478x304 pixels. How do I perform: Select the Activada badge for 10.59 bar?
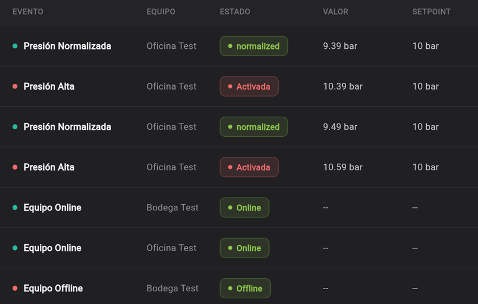point(249,167)
